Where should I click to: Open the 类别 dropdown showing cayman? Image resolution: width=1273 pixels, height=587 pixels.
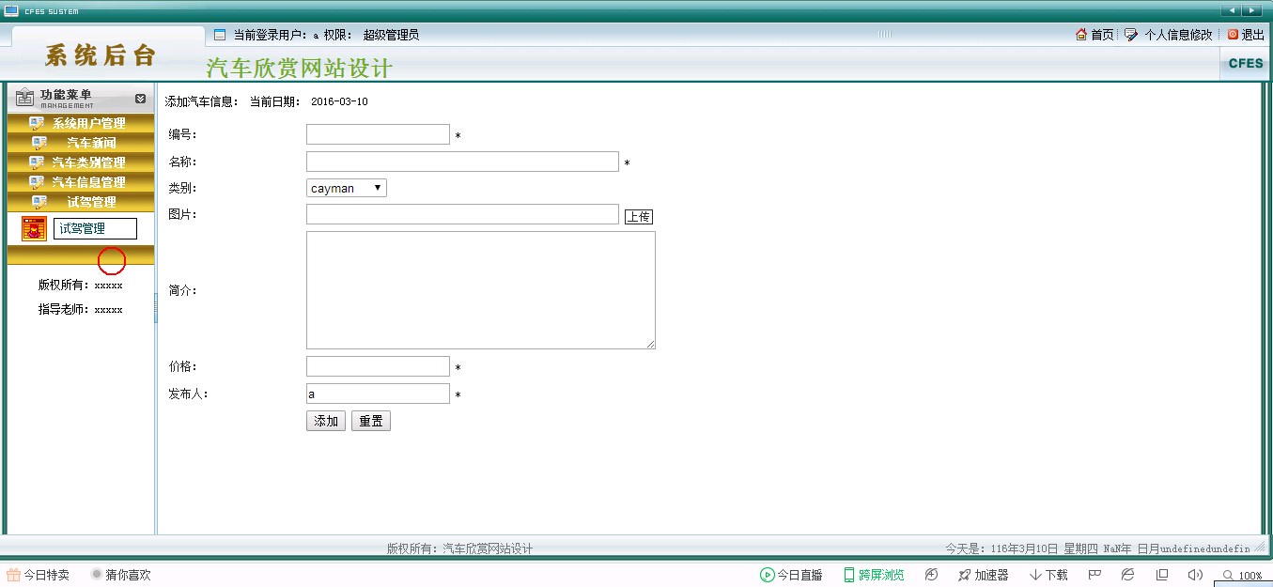point(347,188)
